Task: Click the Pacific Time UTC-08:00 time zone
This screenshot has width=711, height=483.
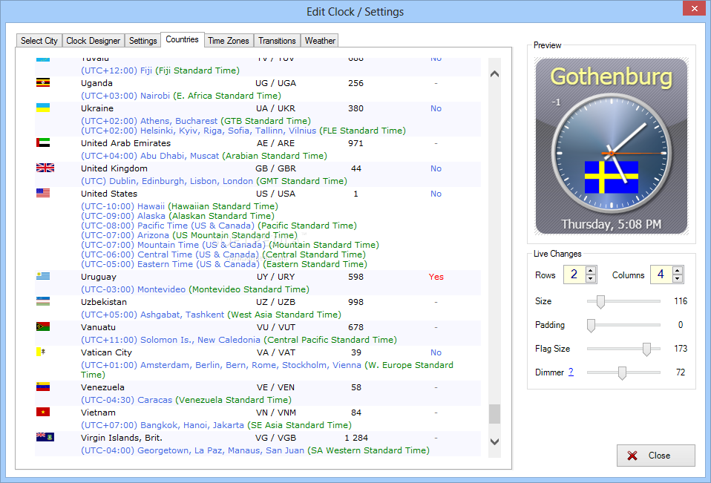Action: point(218,226)
